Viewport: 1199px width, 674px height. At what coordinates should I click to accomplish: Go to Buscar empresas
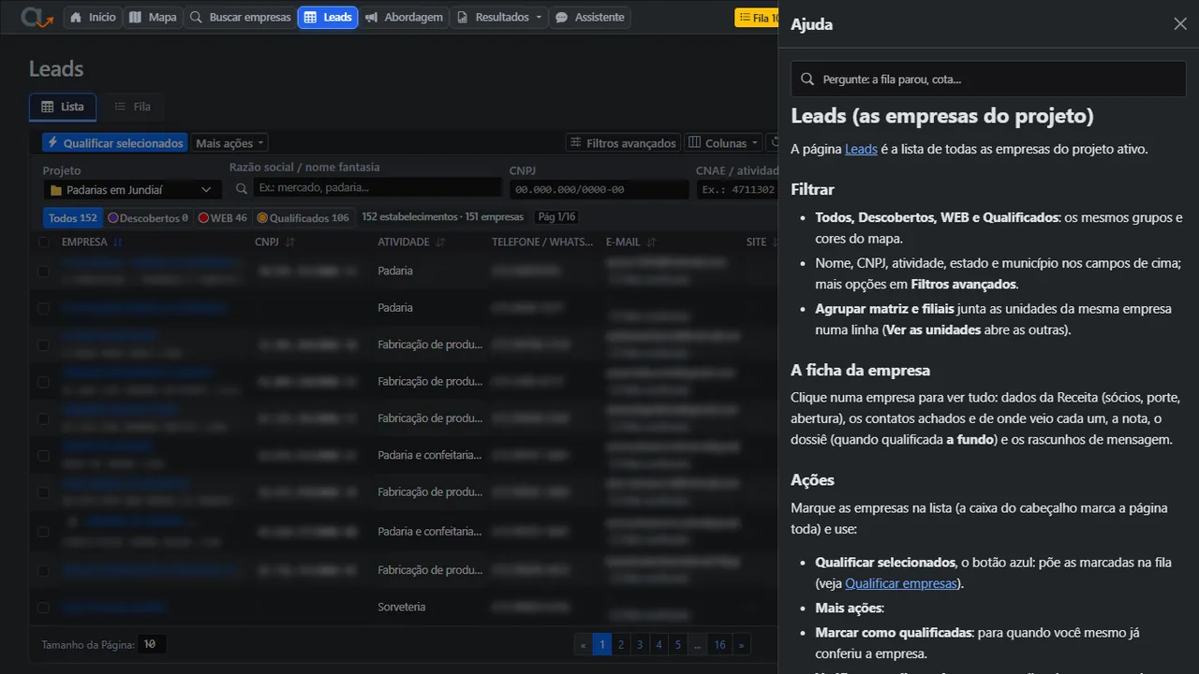coord(240,17)
